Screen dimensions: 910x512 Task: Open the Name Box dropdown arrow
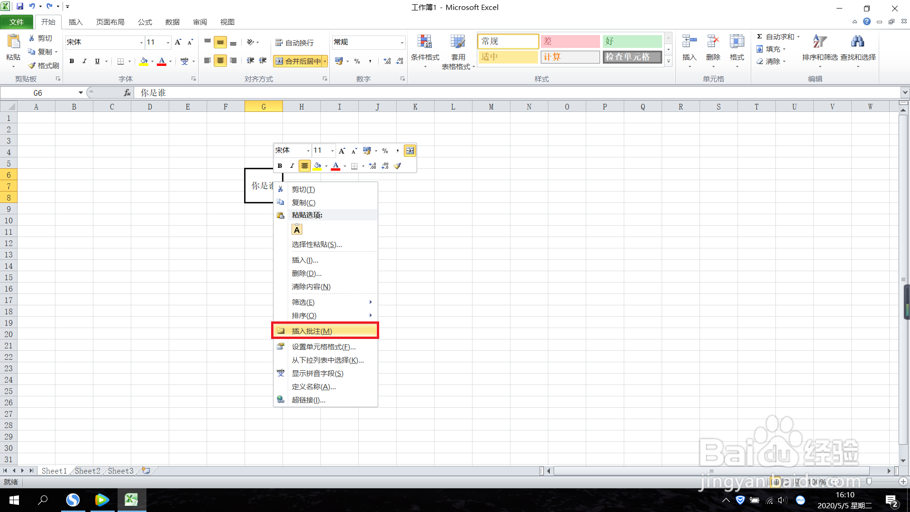point(81,93)
